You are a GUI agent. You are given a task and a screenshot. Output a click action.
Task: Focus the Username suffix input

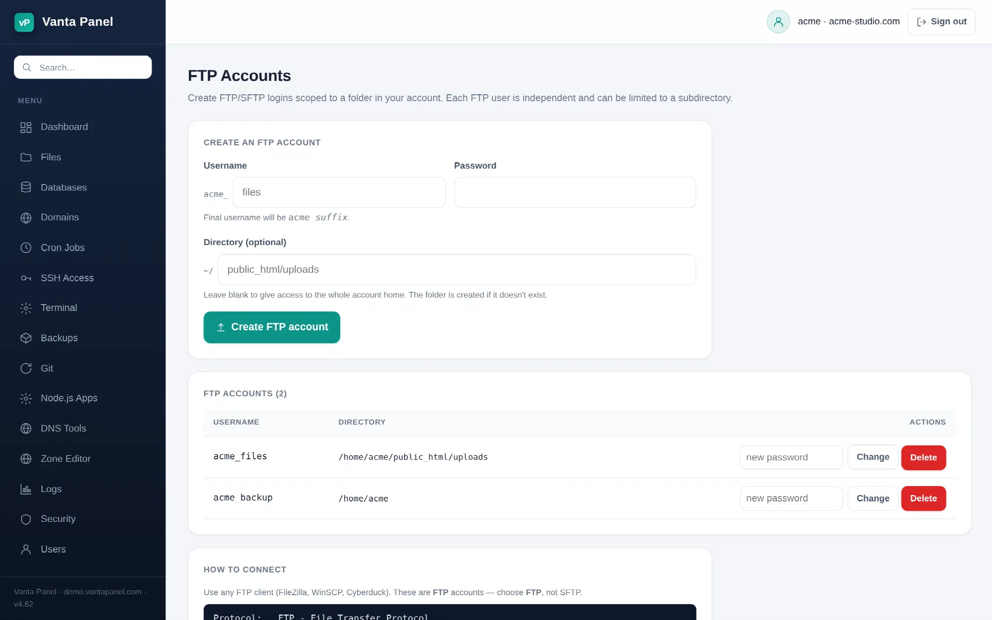point(339,192)
